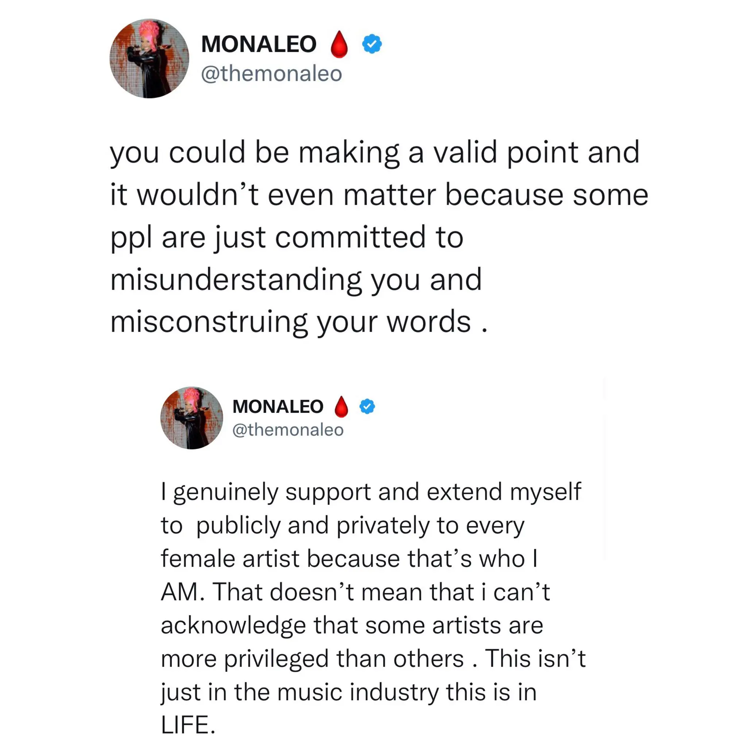Click the top @themonaleo handle
Viewport: 747px width, 747px height.
tap(271, 73)
